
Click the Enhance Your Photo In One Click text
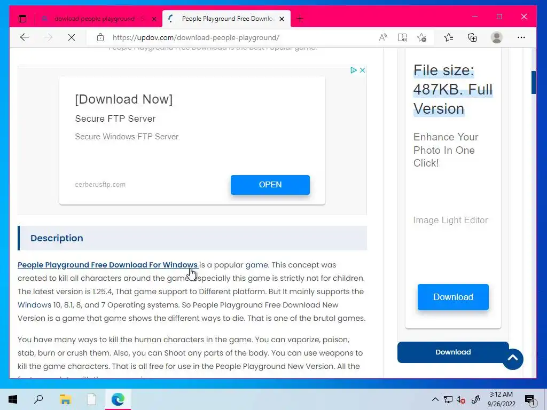pos(446,150)
